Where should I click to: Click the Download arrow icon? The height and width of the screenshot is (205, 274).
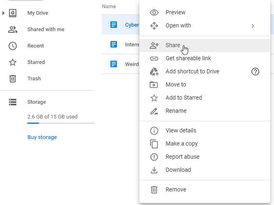[x=154, y=170]
